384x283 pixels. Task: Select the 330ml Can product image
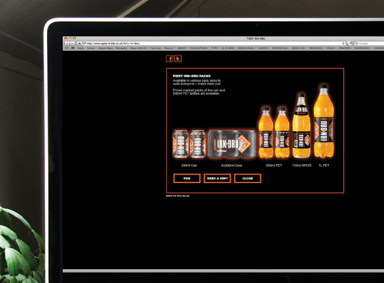(189, 144)
